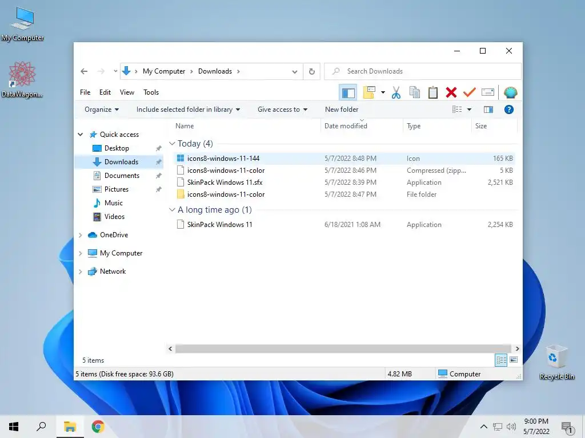
Task: Click the folder options toolbar icon
Action: pos(368,92)
